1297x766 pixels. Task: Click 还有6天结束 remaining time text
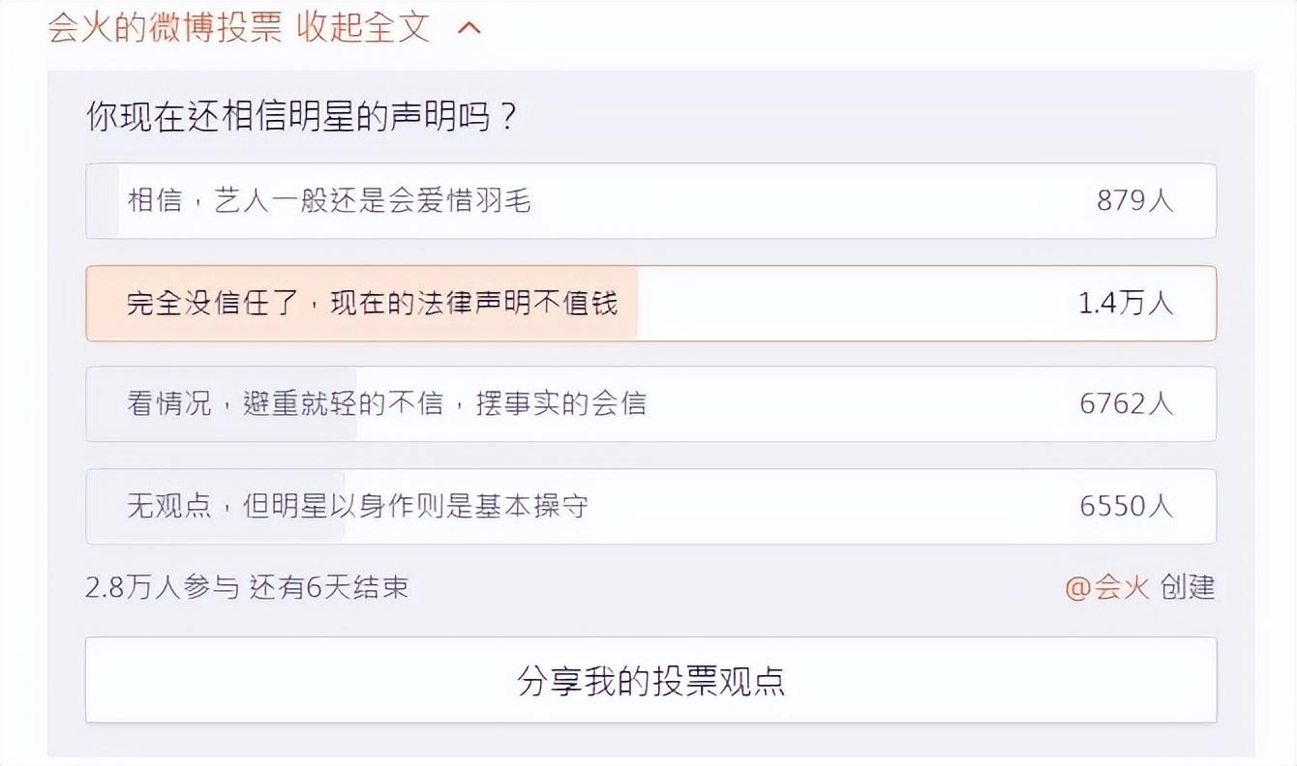click(x=329, y=587)
